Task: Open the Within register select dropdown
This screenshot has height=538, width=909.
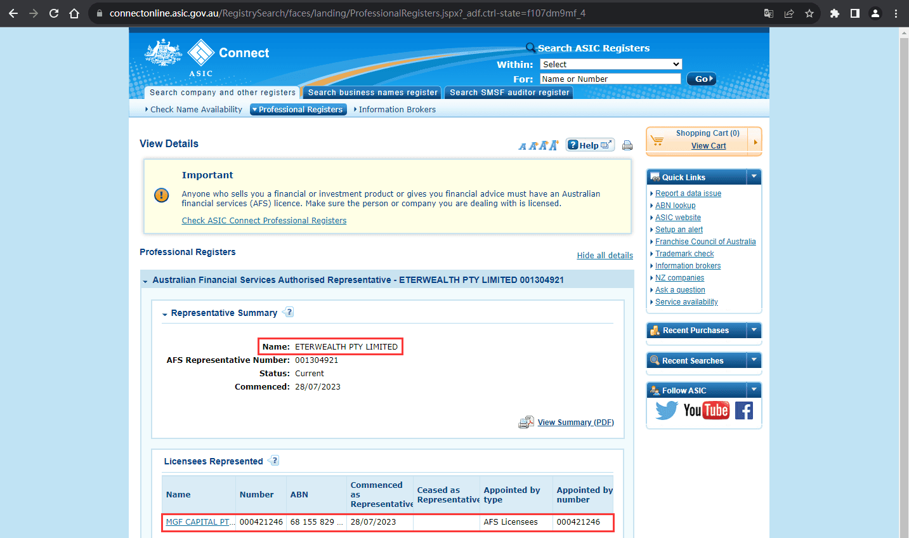Action: tap(611, 64)
